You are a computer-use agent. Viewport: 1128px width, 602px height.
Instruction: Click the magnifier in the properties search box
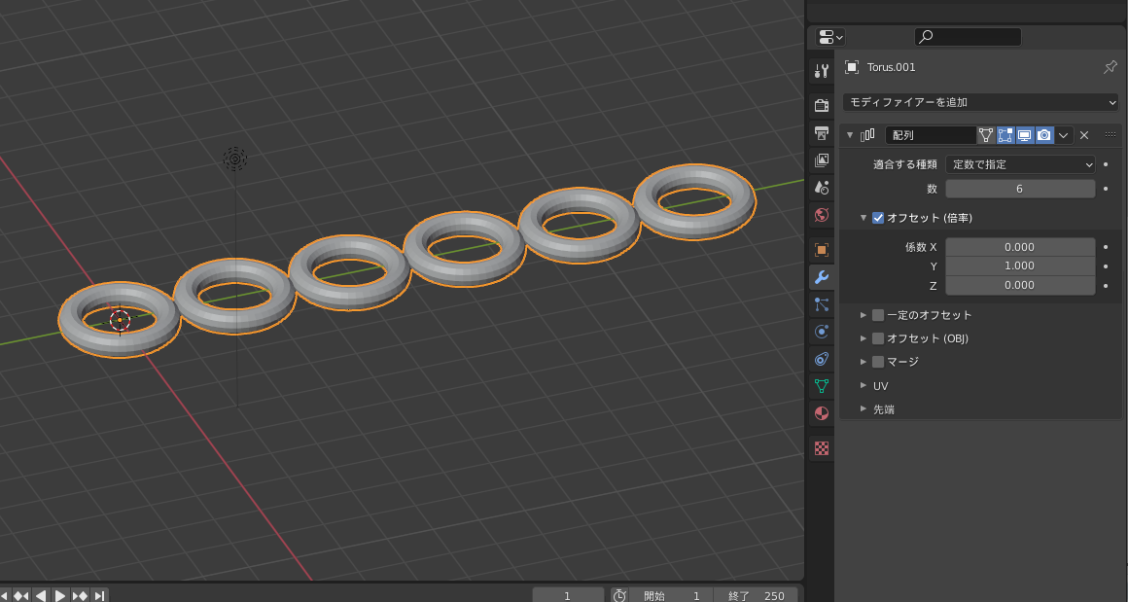(926, 37)
